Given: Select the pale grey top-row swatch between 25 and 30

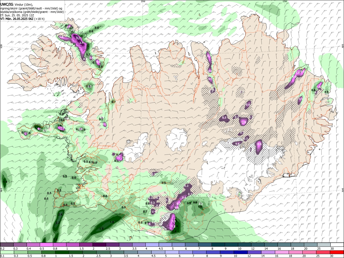Looking at the screenshot, I should click(x=323, y=245).
